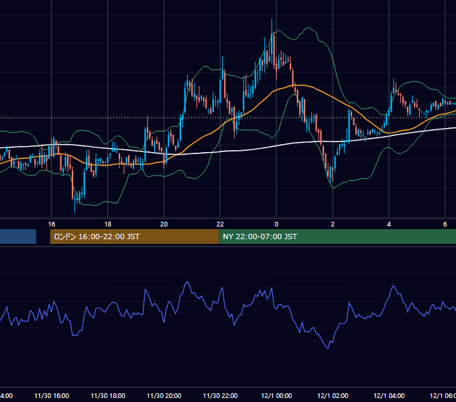The image size is (456, 402).
Task: Click the hour label 2 on price chart axis
Action: pyautogui.click(x=333, y=224)
